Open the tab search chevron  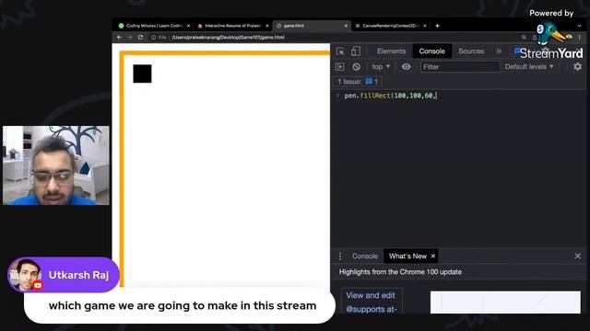click(x=580, y=26)
